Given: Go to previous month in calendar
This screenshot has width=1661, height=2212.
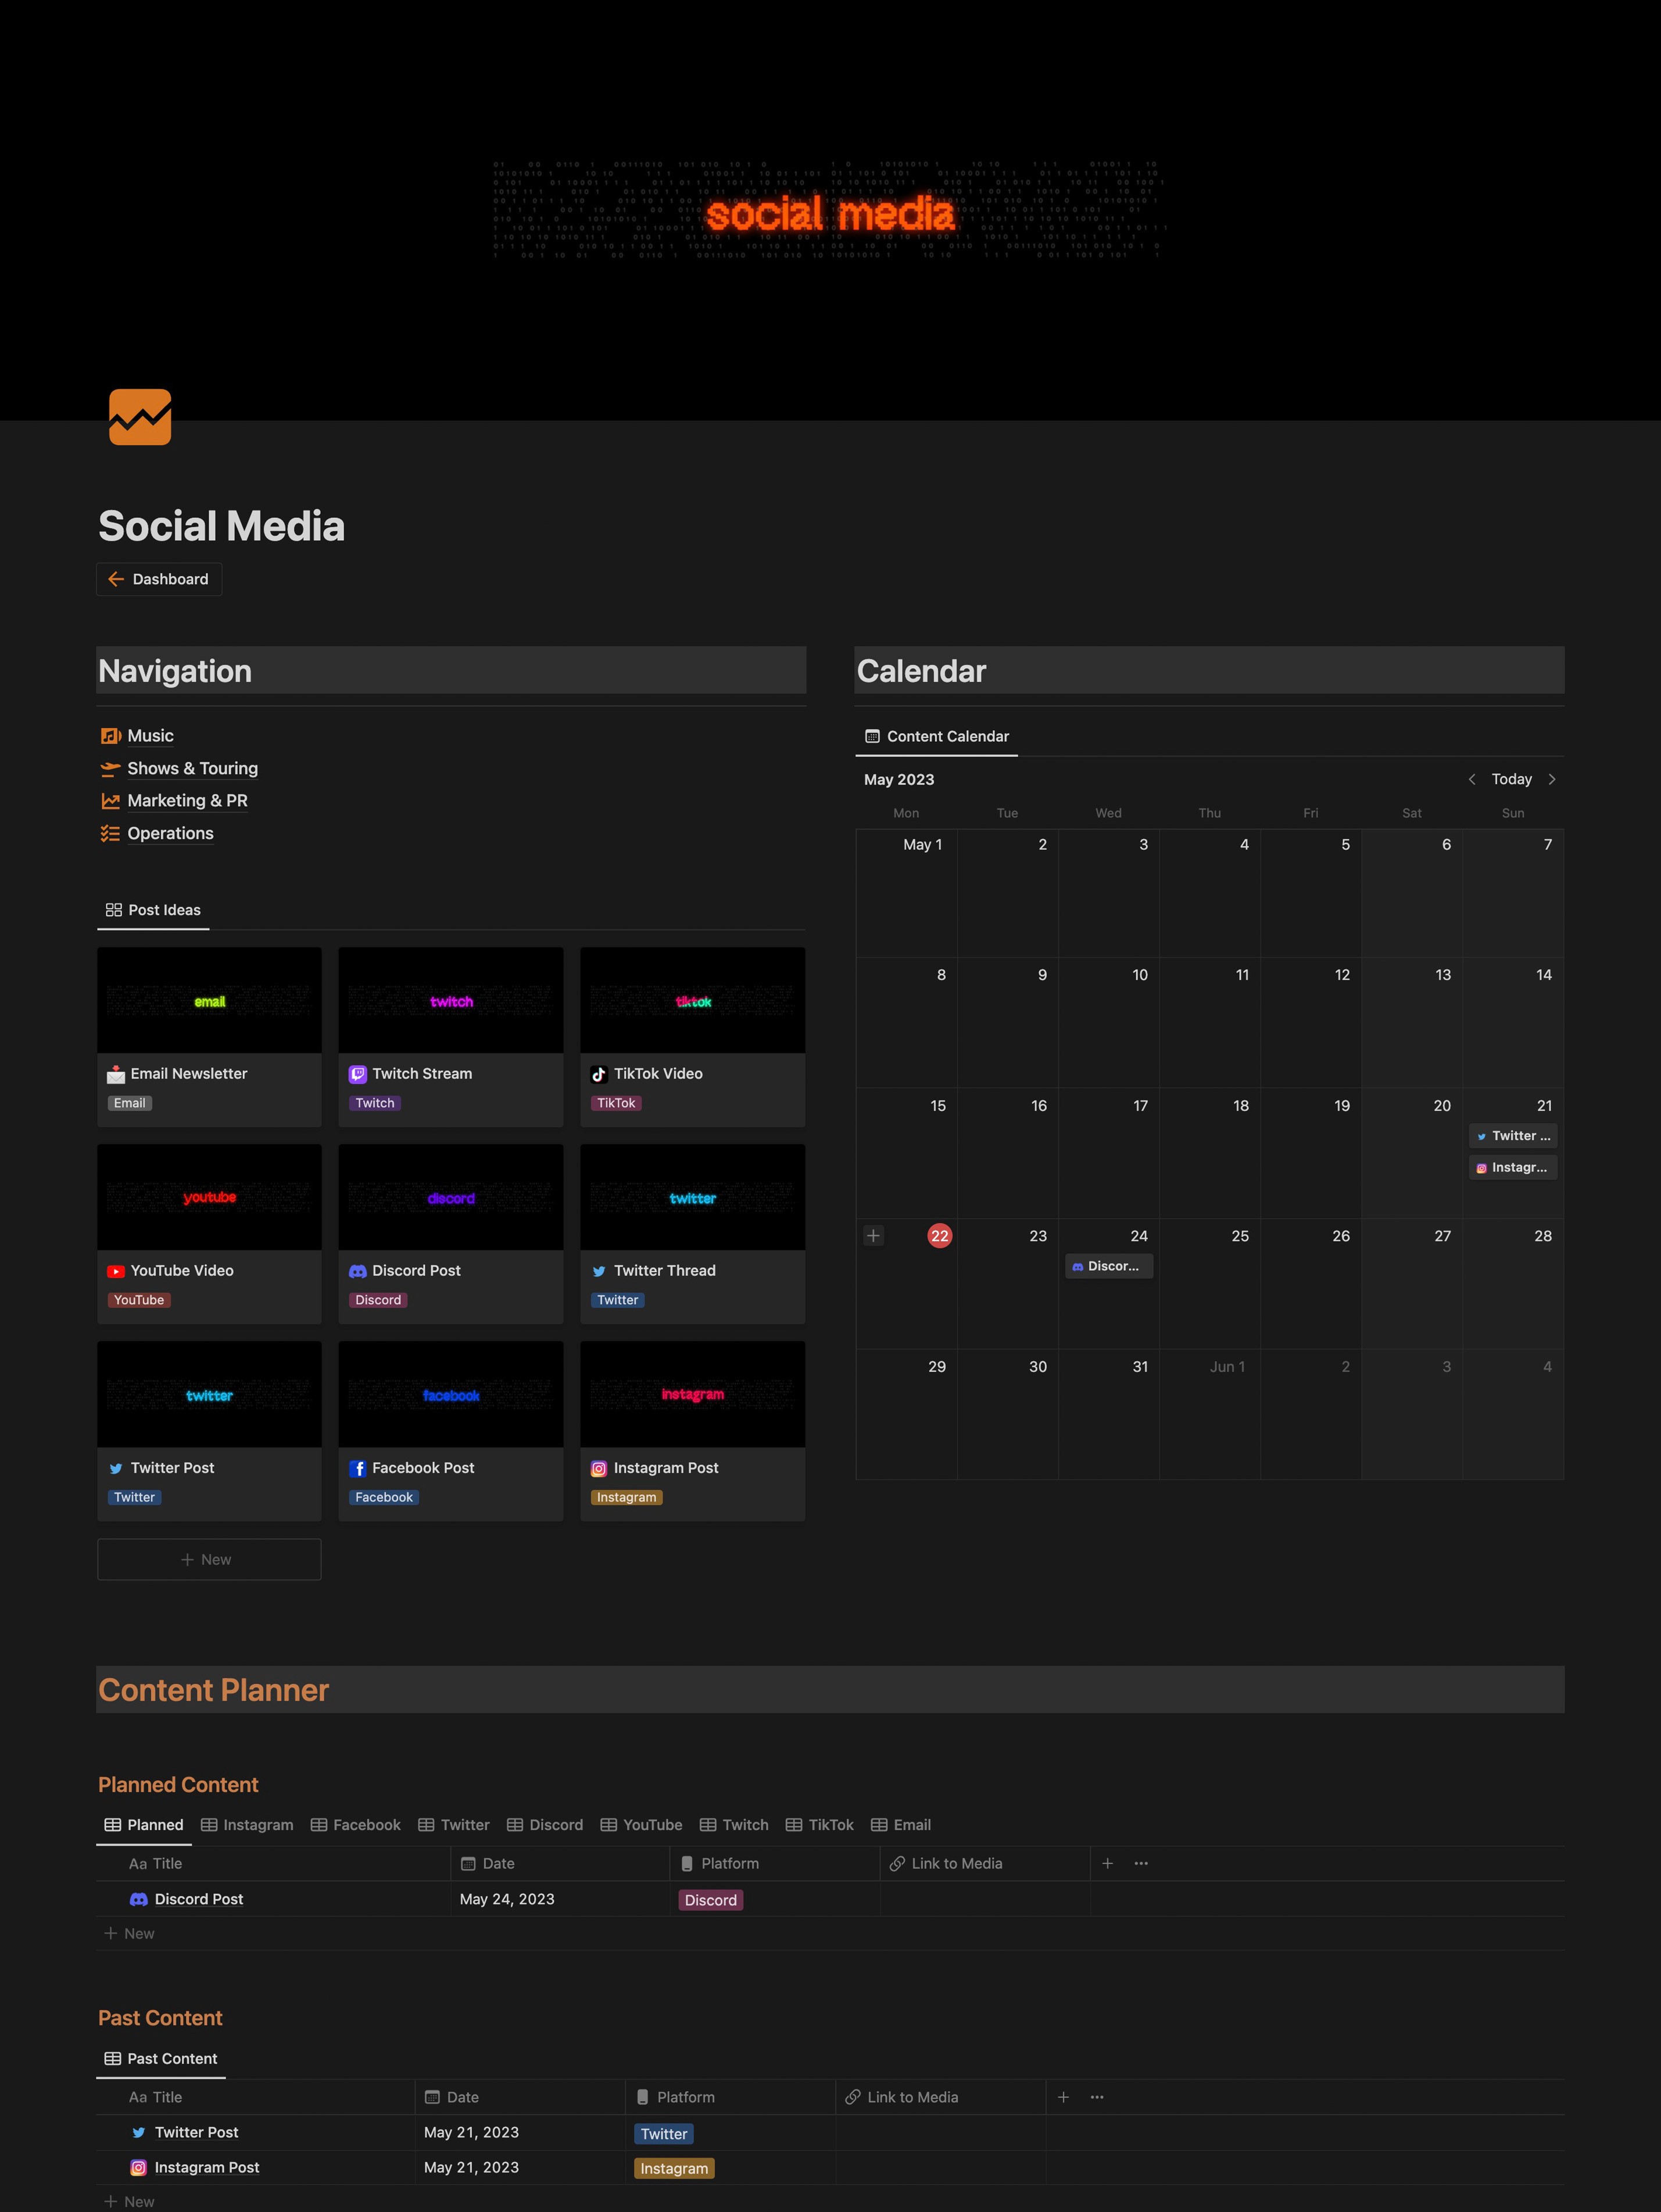Looking at the screenshot, I should click(x=1471, y=779).
